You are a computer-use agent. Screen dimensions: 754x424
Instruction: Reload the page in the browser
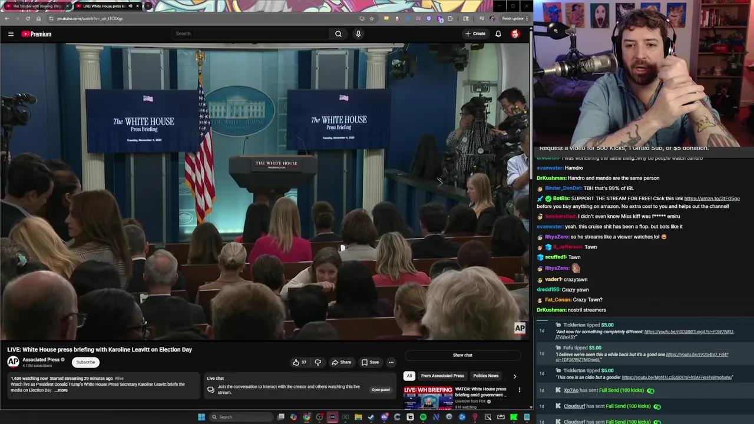28,18
